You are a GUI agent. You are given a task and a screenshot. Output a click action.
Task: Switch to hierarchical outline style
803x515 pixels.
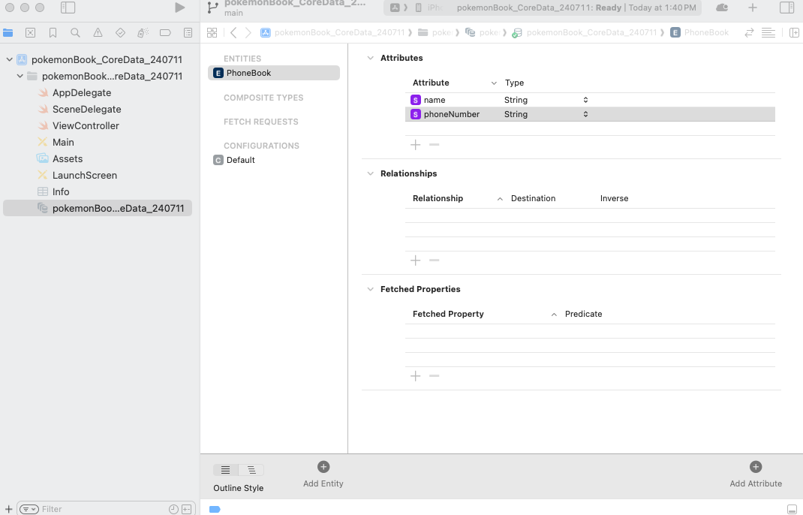[251, 470]
